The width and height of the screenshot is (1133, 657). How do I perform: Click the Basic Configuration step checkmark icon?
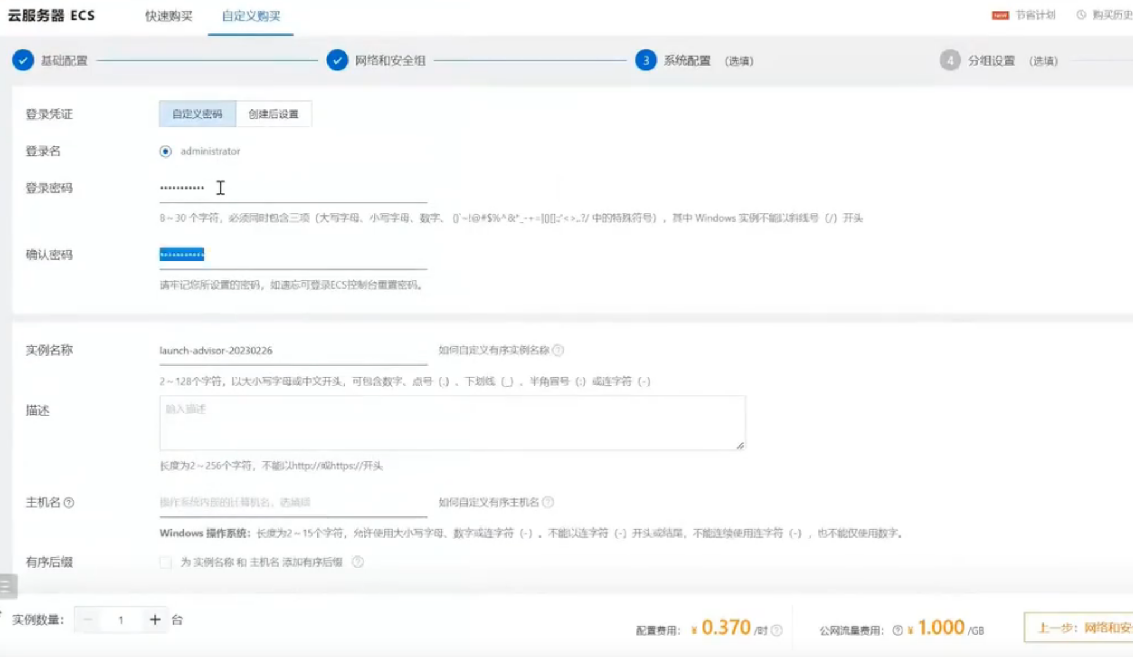tap(23, 60)
